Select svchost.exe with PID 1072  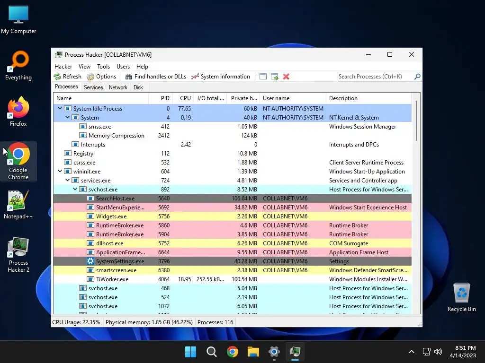click(x=232, y=306)
